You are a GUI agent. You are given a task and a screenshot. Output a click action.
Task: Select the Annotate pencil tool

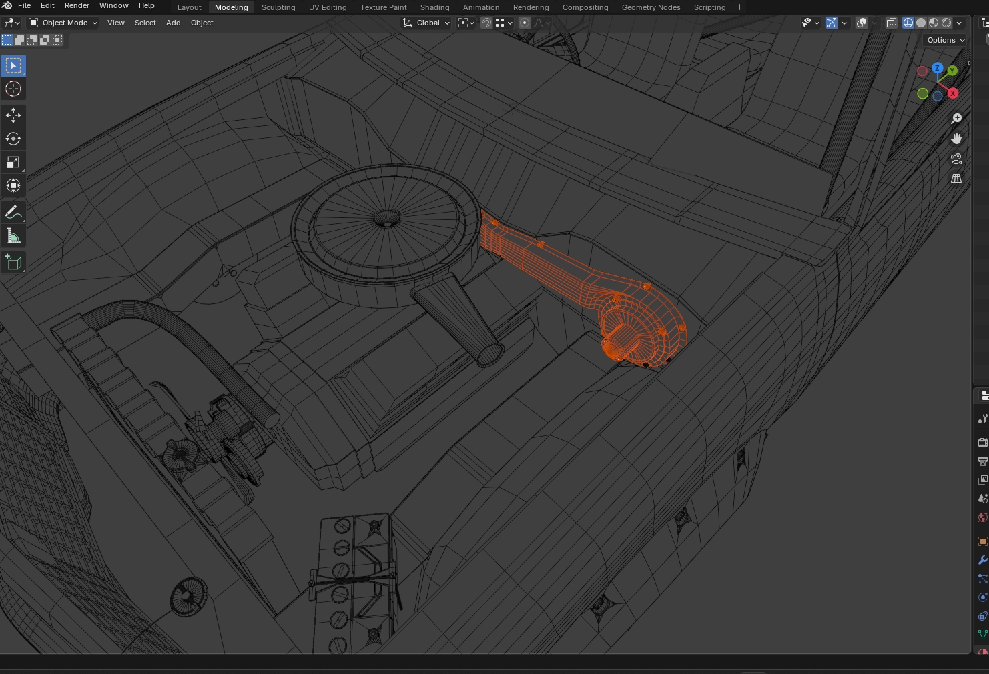point(13,213)
